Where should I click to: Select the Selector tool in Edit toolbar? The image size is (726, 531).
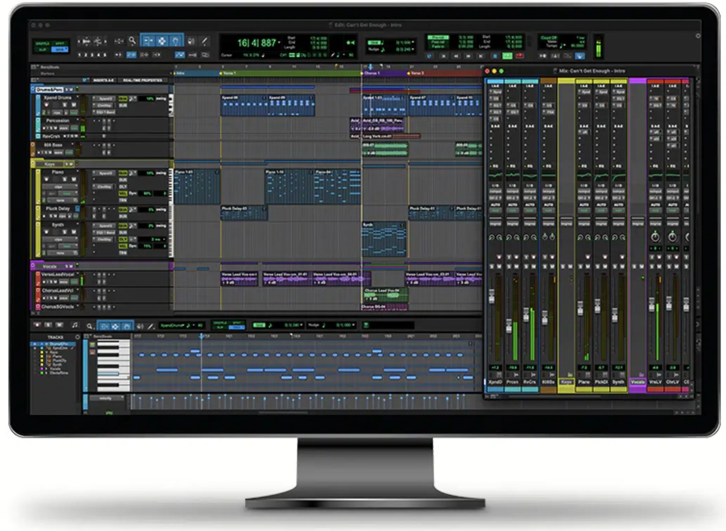click(162, 41)
